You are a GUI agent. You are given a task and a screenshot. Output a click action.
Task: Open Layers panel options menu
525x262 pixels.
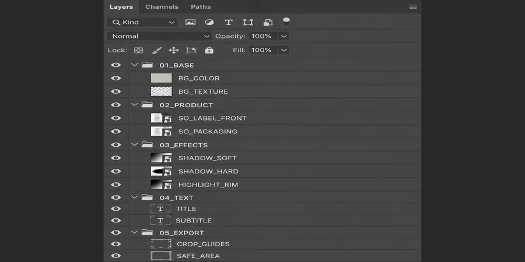point(413,6)
